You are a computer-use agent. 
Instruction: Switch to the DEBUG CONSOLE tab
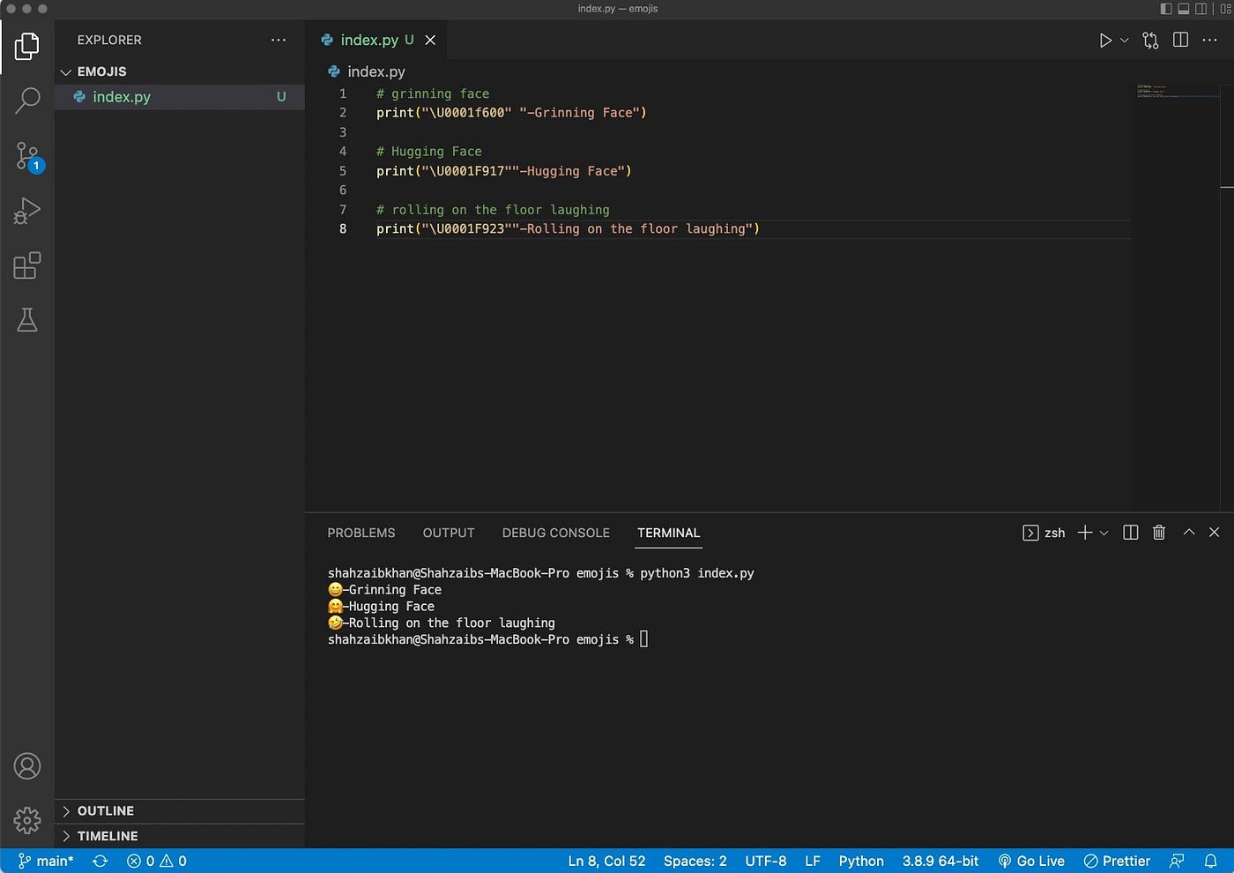(556, 533)
